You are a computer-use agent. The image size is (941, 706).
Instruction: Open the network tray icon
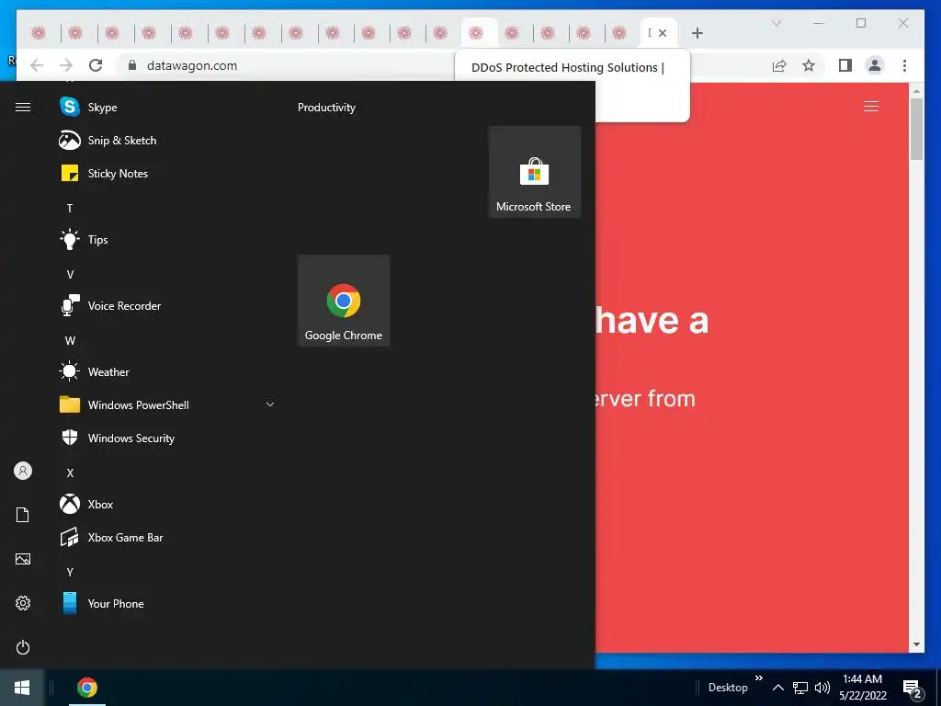click(800, 688)
